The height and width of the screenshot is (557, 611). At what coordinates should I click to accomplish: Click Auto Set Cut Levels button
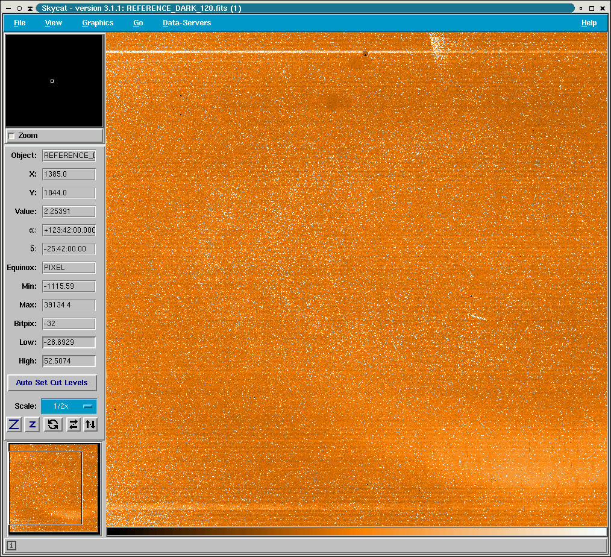(52, 383)
